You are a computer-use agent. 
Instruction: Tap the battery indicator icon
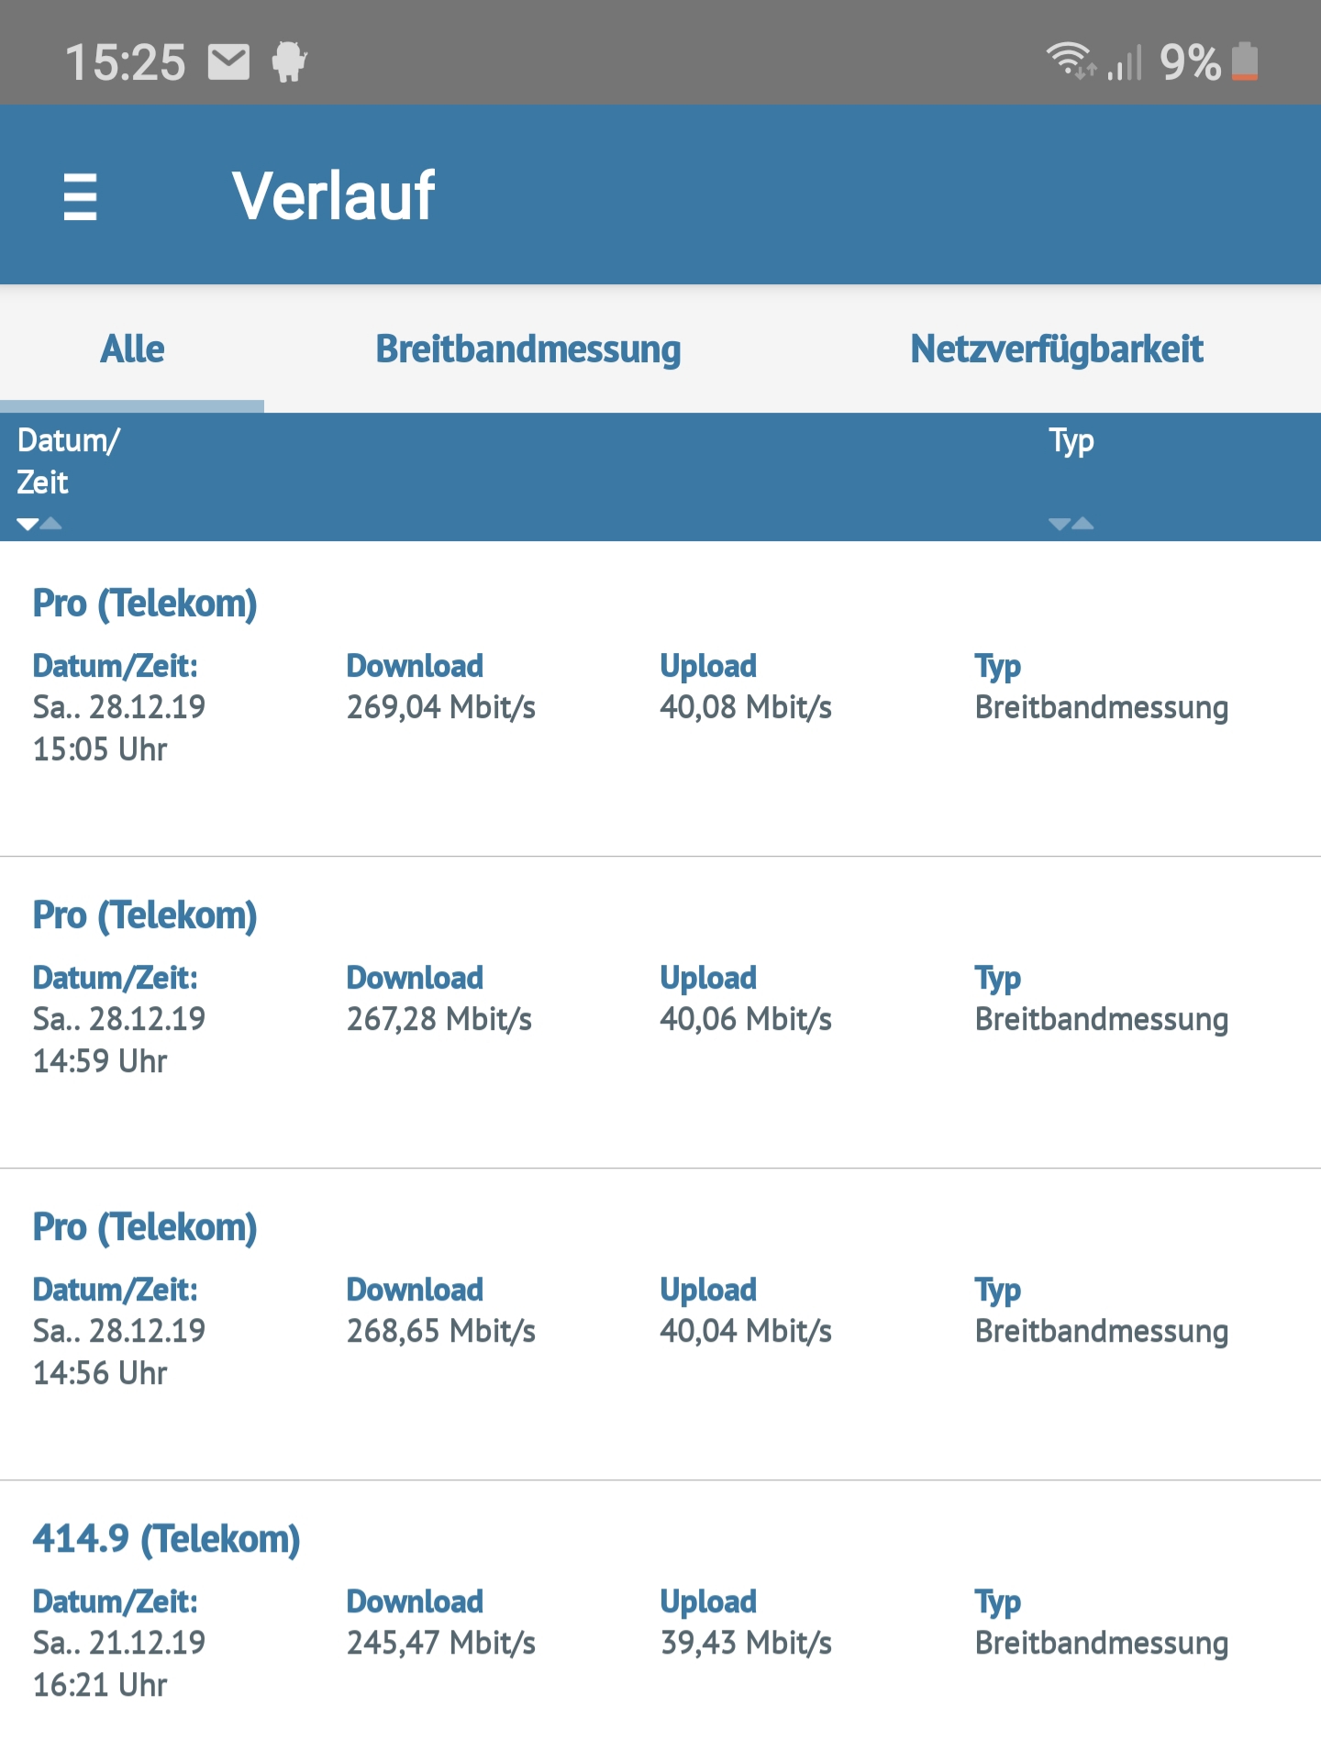pos(1245,61)
